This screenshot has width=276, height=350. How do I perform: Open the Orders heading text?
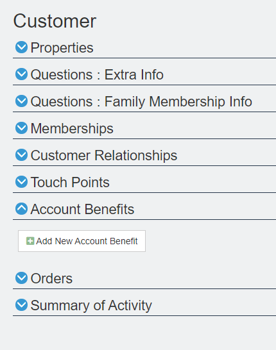[x=51, y=279]
